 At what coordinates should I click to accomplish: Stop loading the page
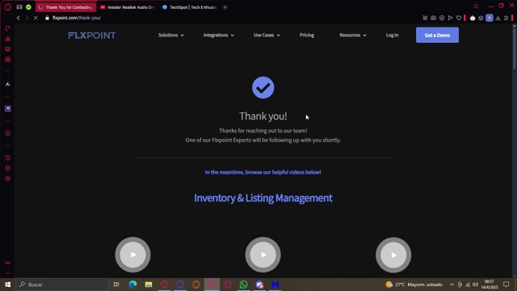(36, 18)
